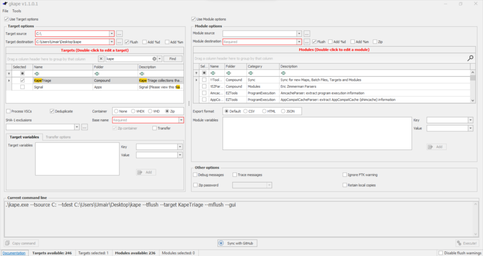483x256 pixels.
Task: Click the Find button
Action: tap(173, 58)
